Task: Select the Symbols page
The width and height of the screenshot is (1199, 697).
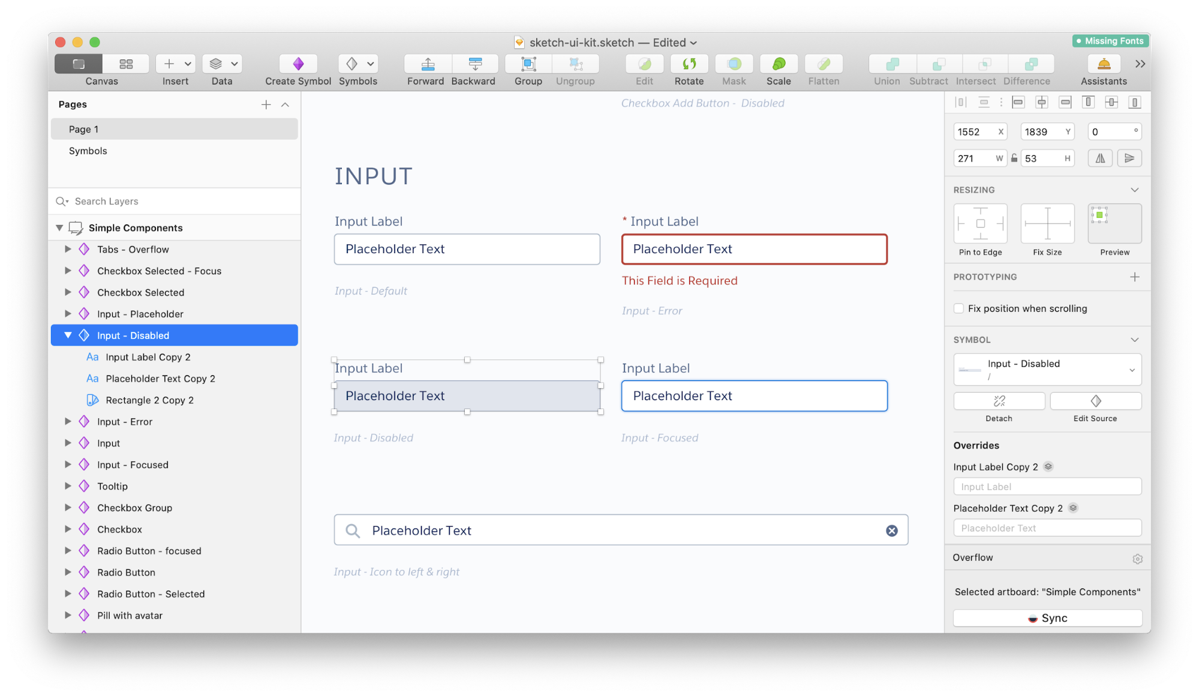Action: 88,151
